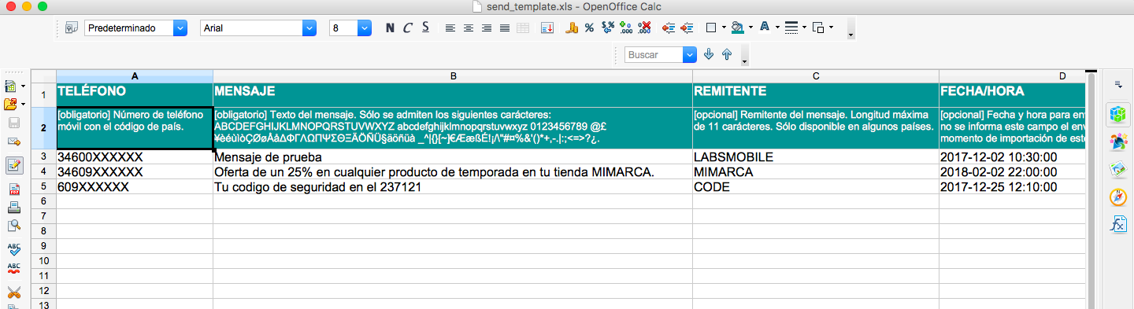This screenshot has height=309, width=1134.
Task: Apply currency number format
Action: (573, 28)
